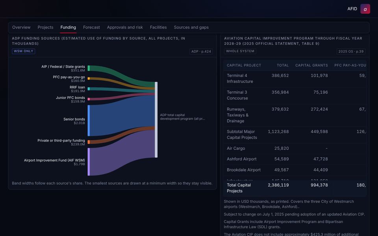
Task: Click the Brookdale Airport row name
Action: tap(243, 170)
